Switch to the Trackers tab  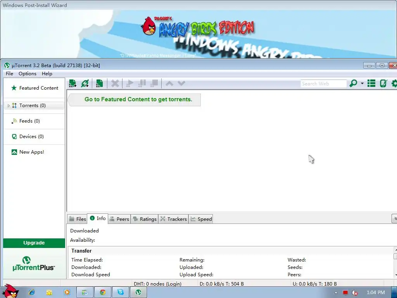pyautogui.click(x=173, y=219)
